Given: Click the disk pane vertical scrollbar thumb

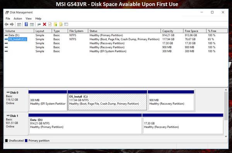Looking at the screenshot, I should pos(226,106).
